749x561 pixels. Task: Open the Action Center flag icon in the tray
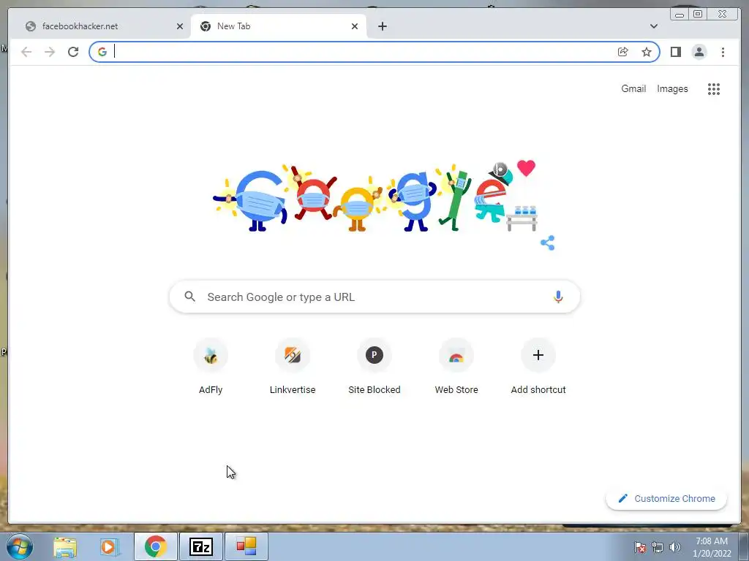(640, 547)
